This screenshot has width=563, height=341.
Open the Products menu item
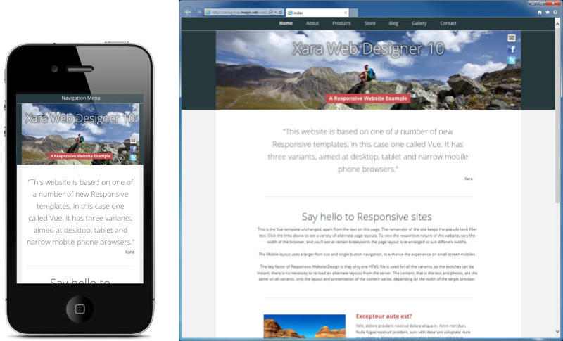(341, 23)
